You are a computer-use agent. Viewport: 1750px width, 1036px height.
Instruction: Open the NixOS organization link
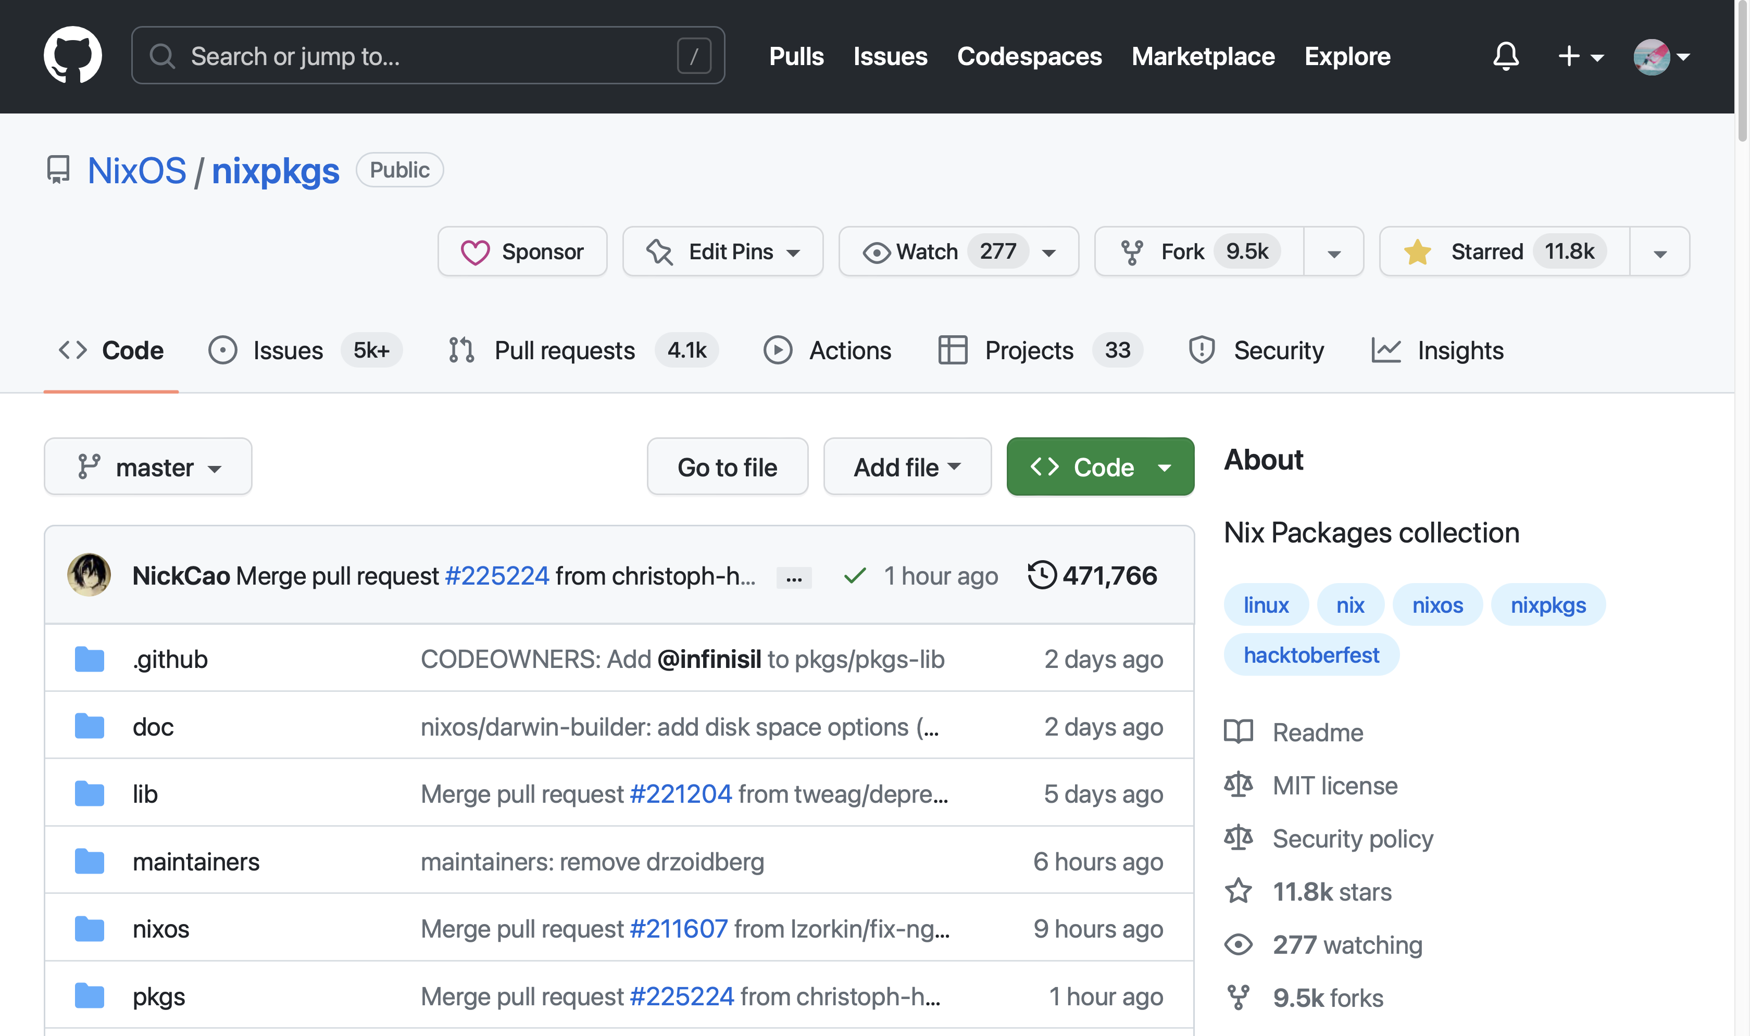pos(137,170)
